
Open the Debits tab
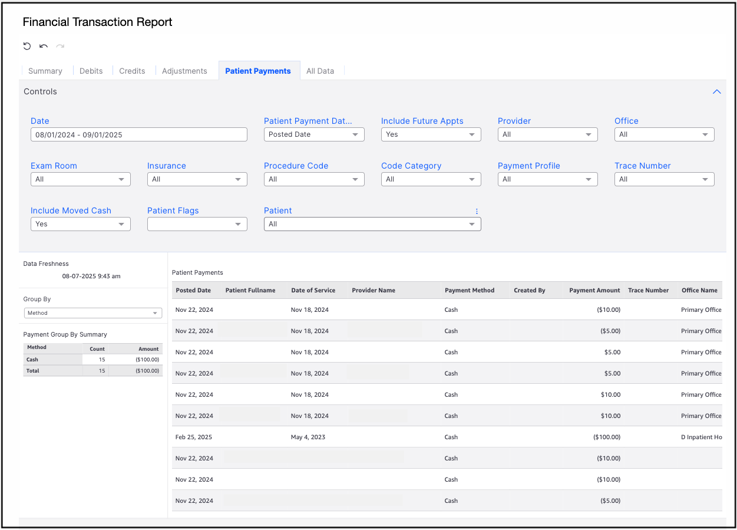coord(91,71)
